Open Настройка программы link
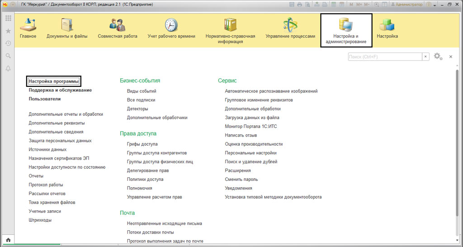 53,81
